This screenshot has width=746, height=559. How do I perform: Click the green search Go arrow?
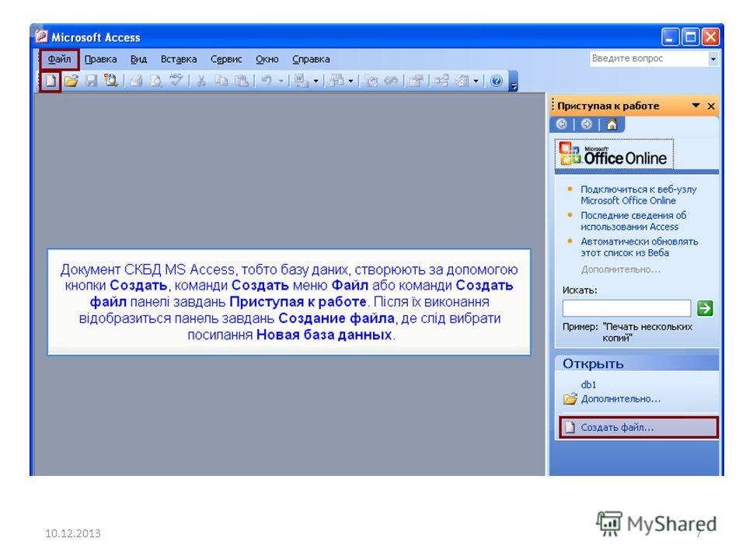705,308
